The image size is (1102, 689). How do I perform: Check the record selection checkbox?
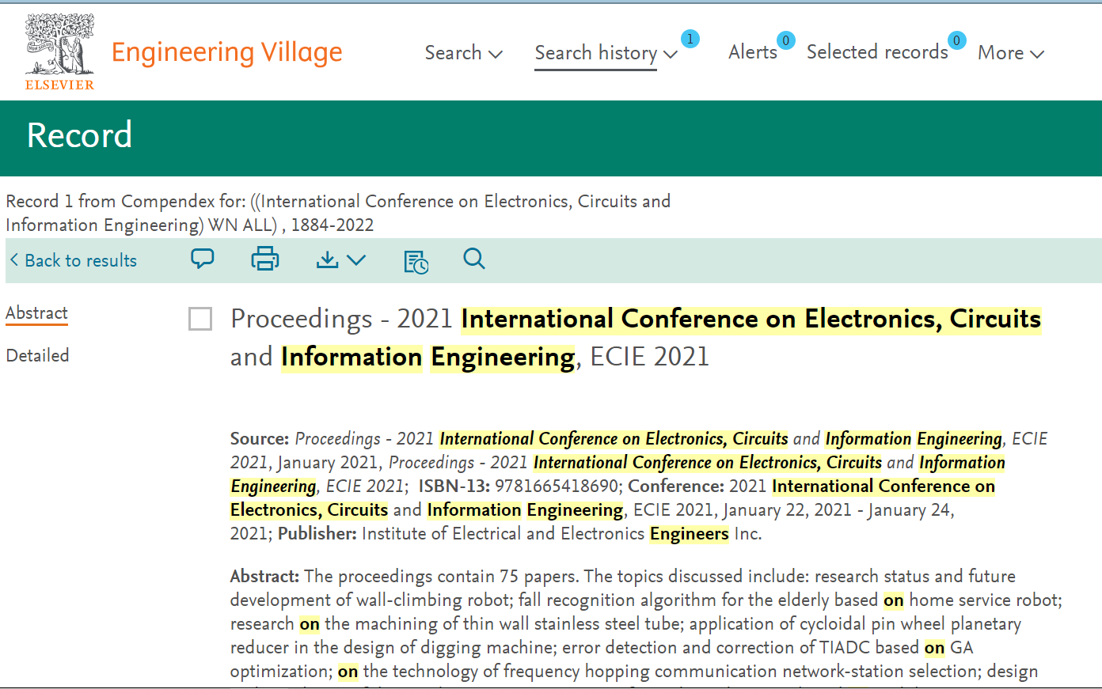200,319
